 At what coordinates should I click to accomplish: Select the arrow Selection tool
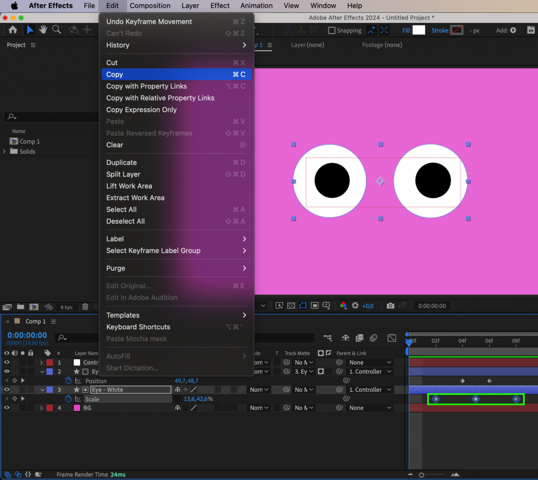30,30
